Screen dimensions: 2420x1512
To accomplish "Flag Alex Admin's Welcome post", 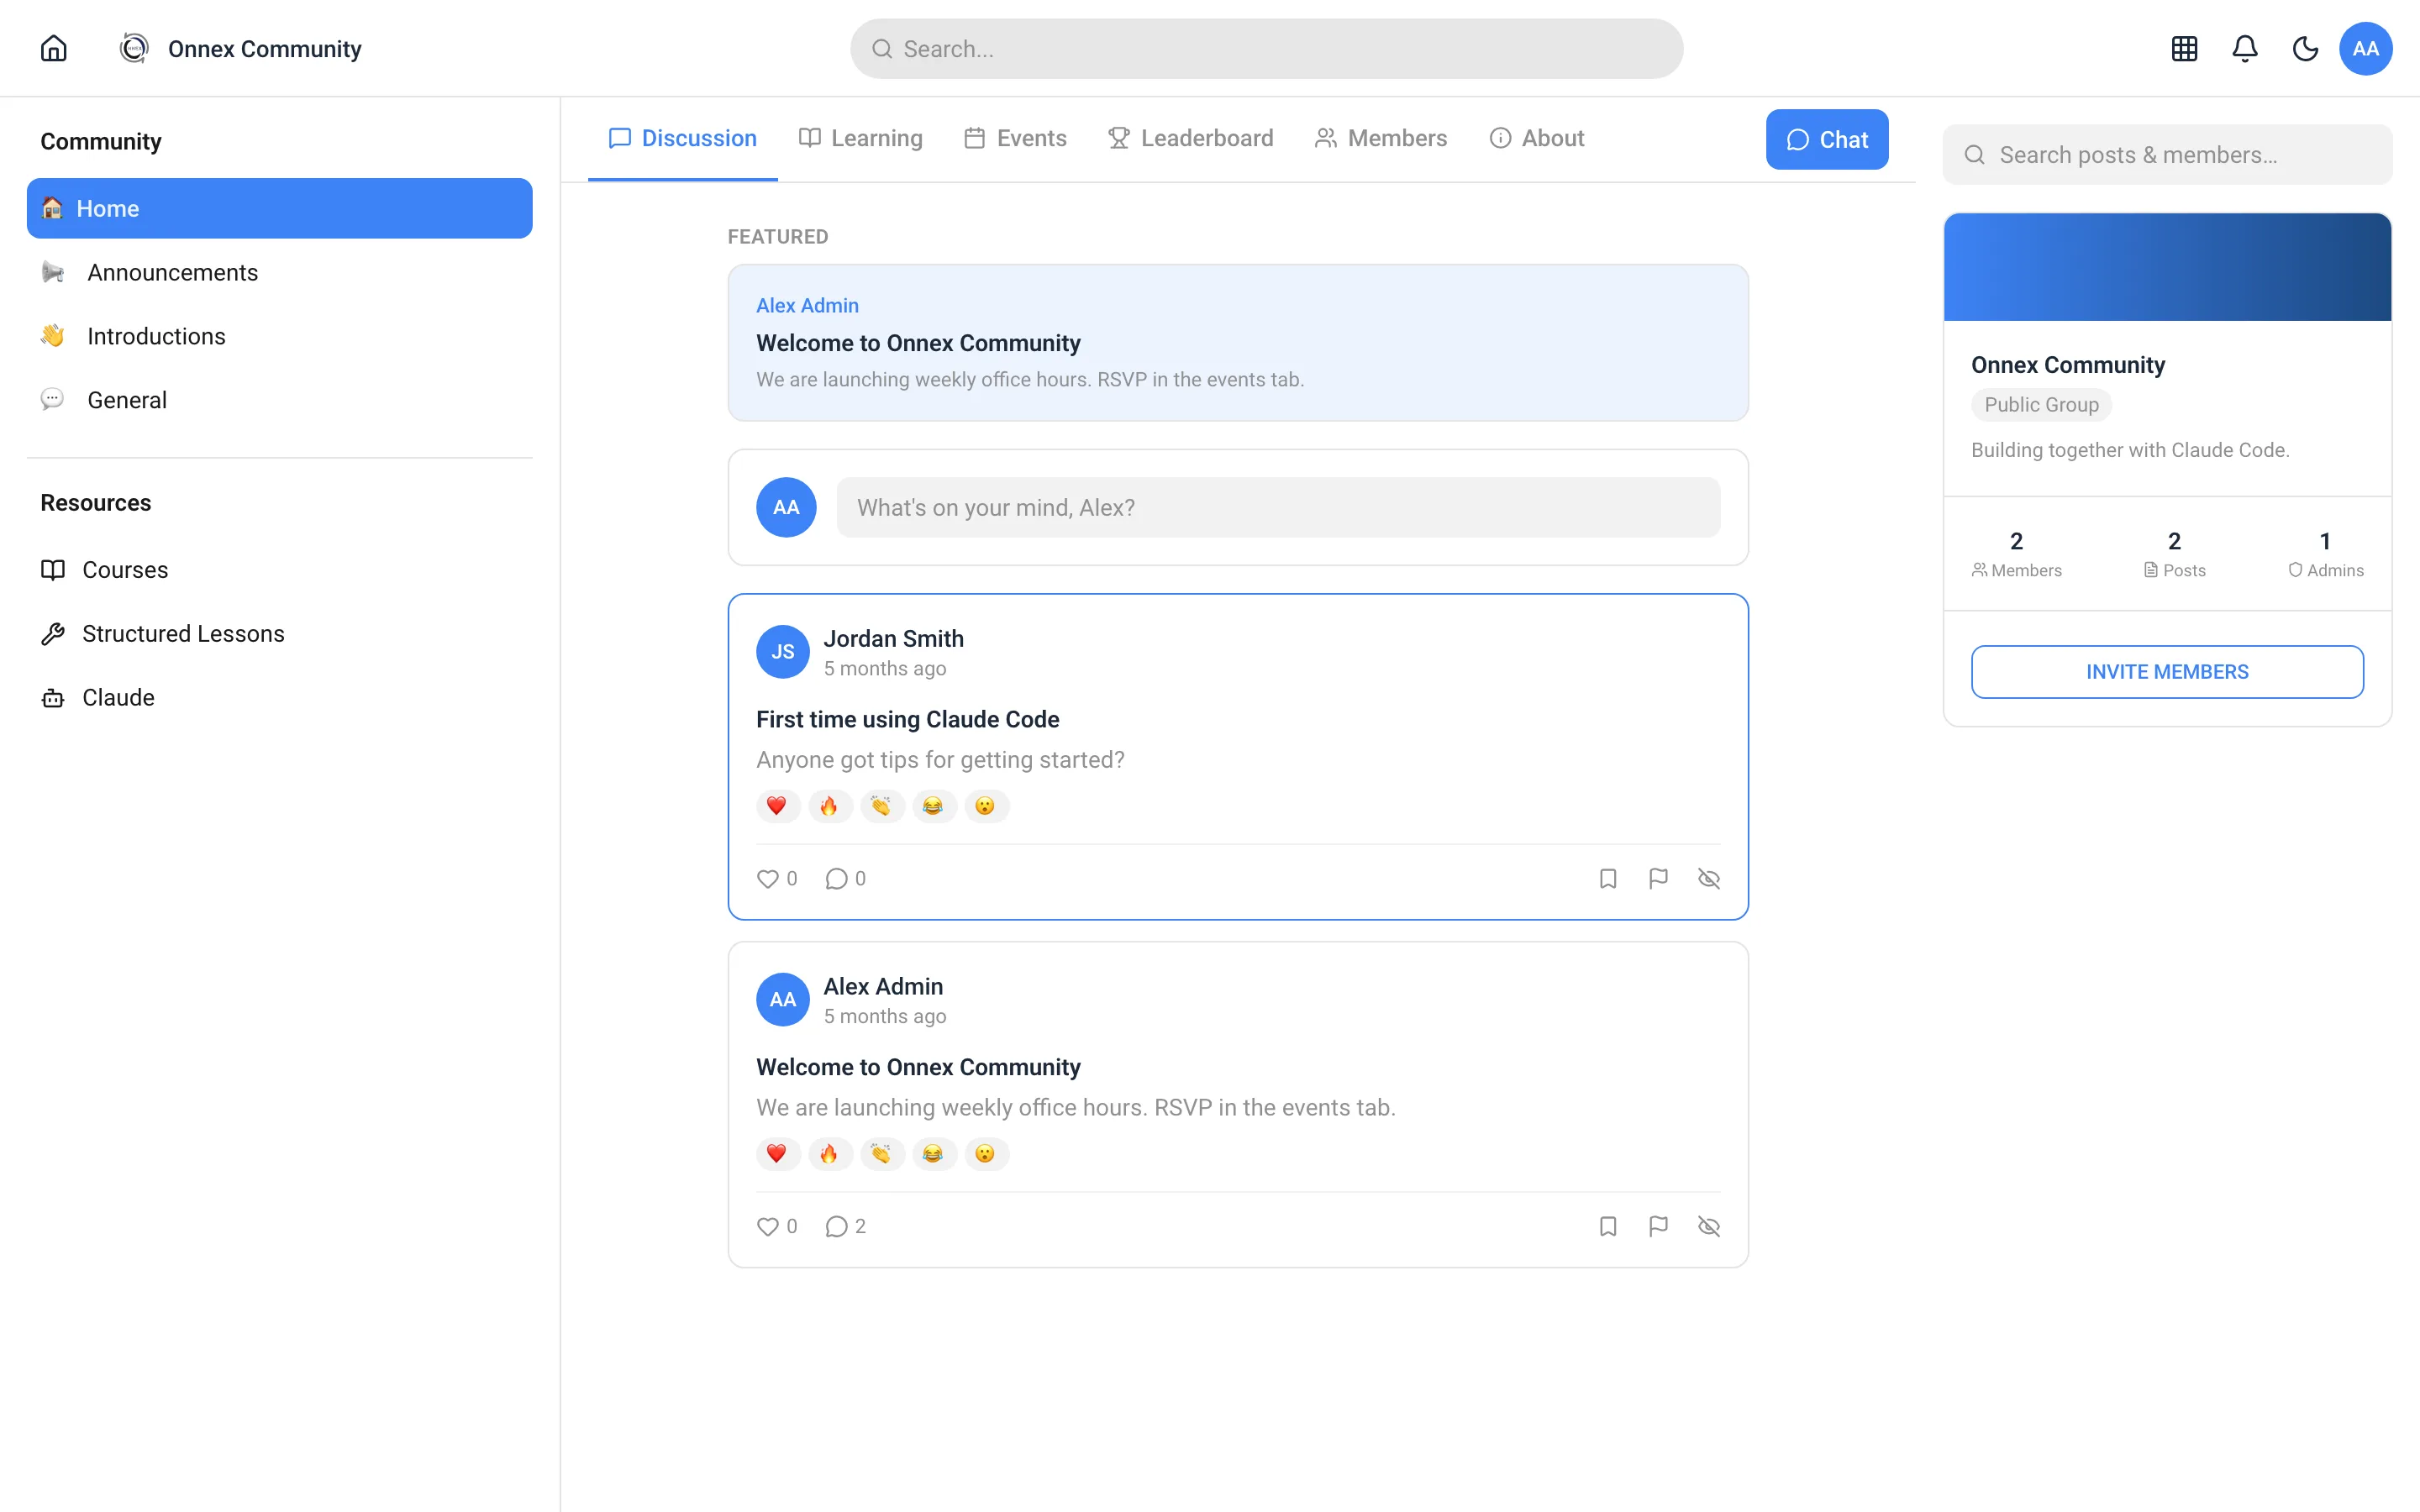I will 1658,1226.
